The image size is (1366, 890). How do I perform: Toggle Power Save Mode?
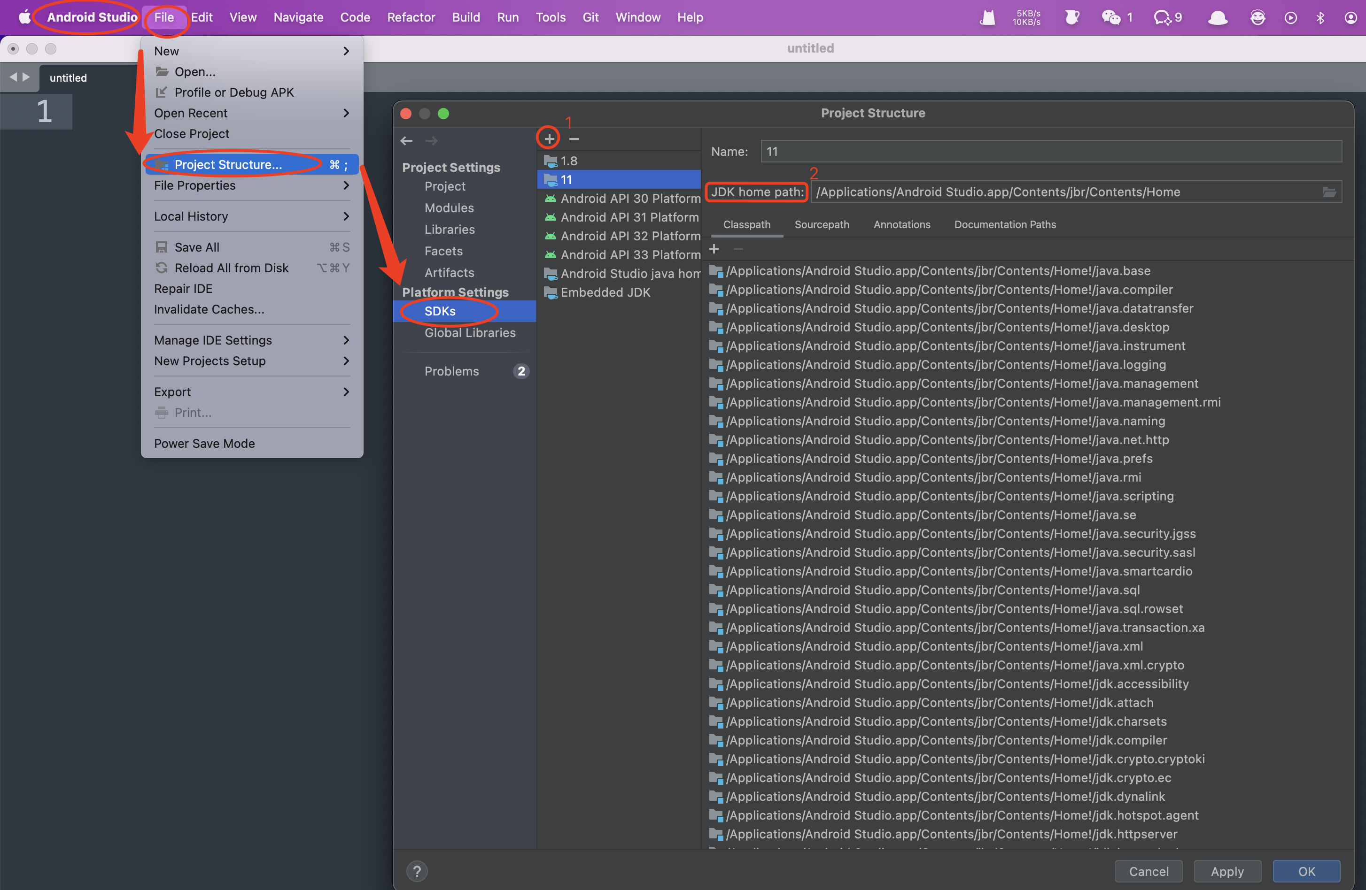pyautogui.click(x=251, y=443)
